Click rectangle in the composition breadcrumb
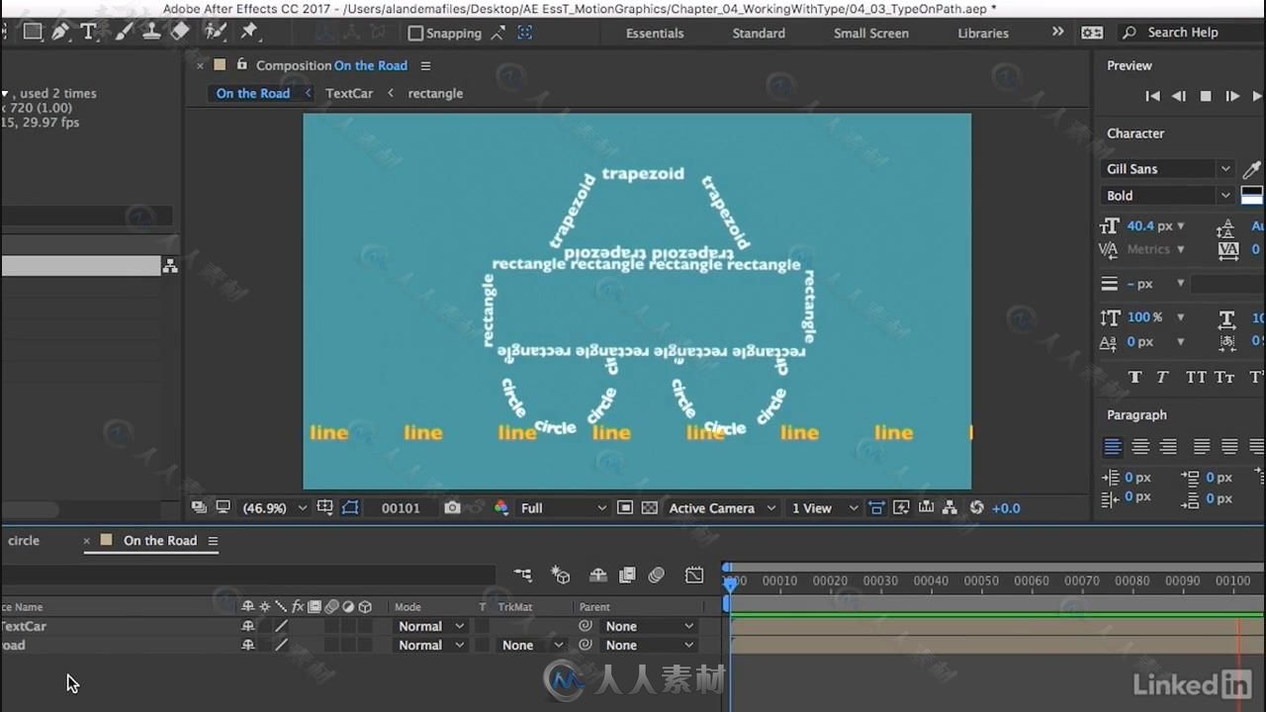The height and width of the screenshot is (712, 1266). click(435, 93)
